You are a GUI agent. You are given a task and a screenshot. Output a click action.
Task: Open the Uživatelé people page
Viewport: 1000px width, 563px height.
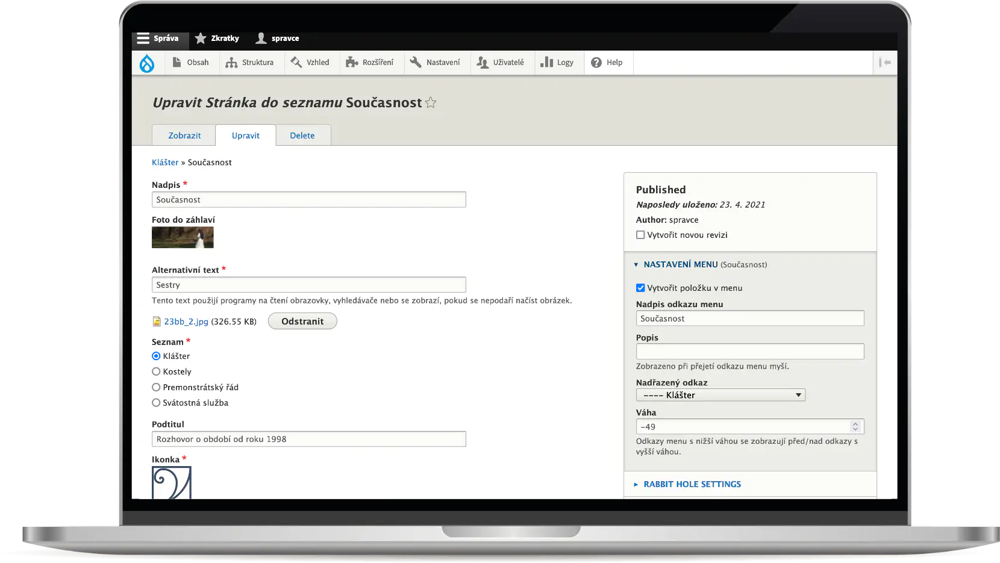click(x=501, y=63)
